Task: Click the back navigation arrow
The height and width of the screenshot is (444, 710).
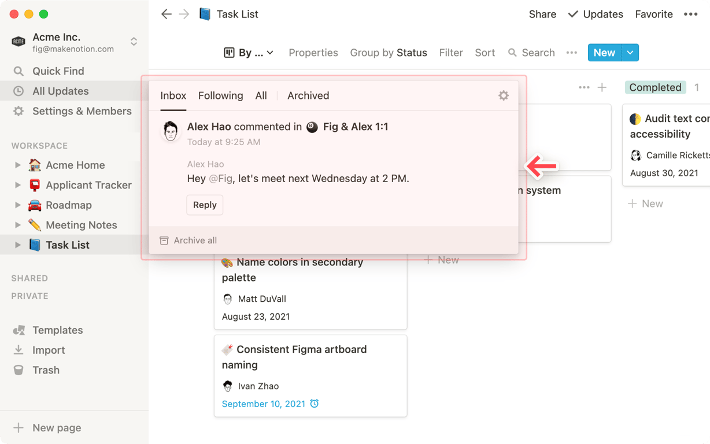Action: click(167, 14)
